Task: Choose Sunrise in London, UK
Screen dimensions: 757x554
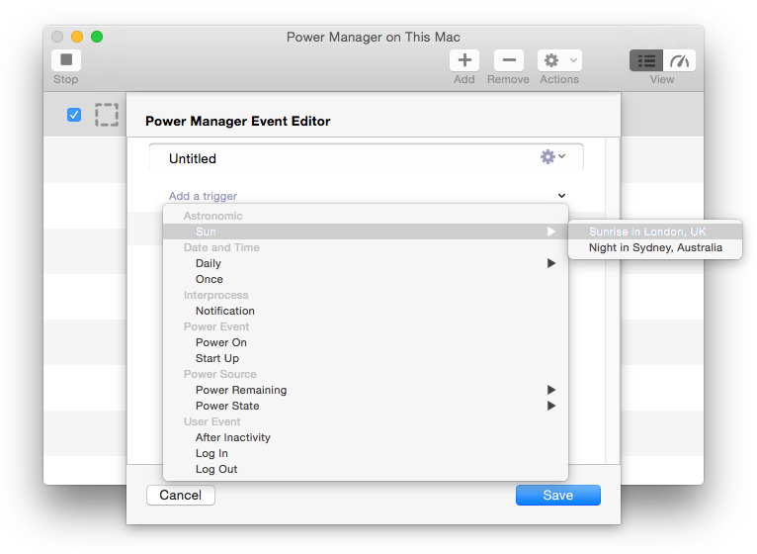Action: point(655,231)
